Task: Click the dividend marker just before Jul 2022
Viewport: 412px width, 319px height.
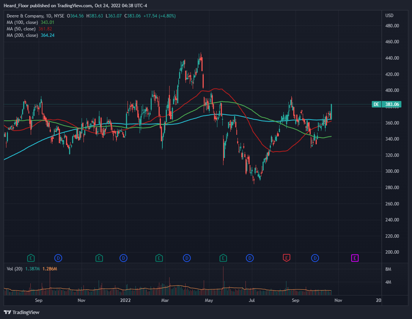Action: 250,258
